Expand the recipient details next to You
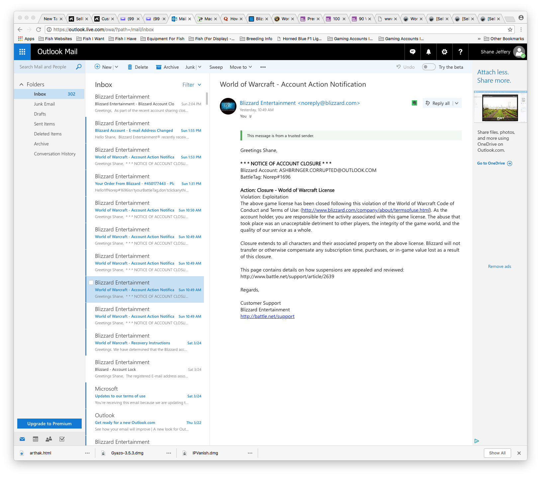The image size is (541, 477). 250,117
